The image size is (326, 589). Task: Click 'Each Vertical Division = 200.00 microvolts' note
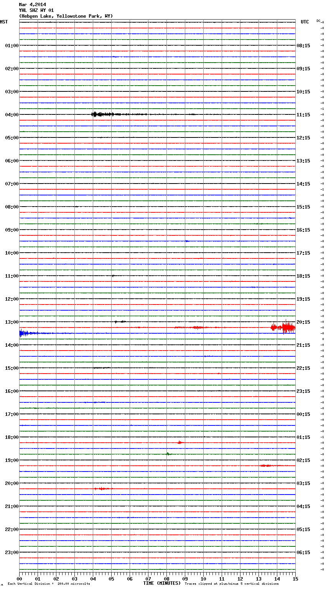pos(49,584)
